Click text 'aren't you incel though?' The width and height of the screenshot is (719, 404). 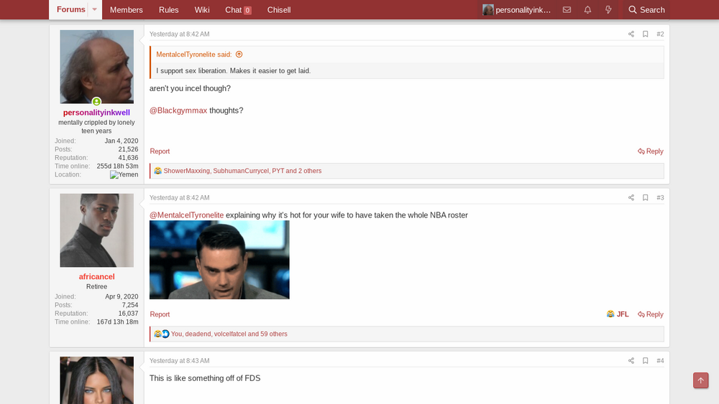tap(190, 88)
